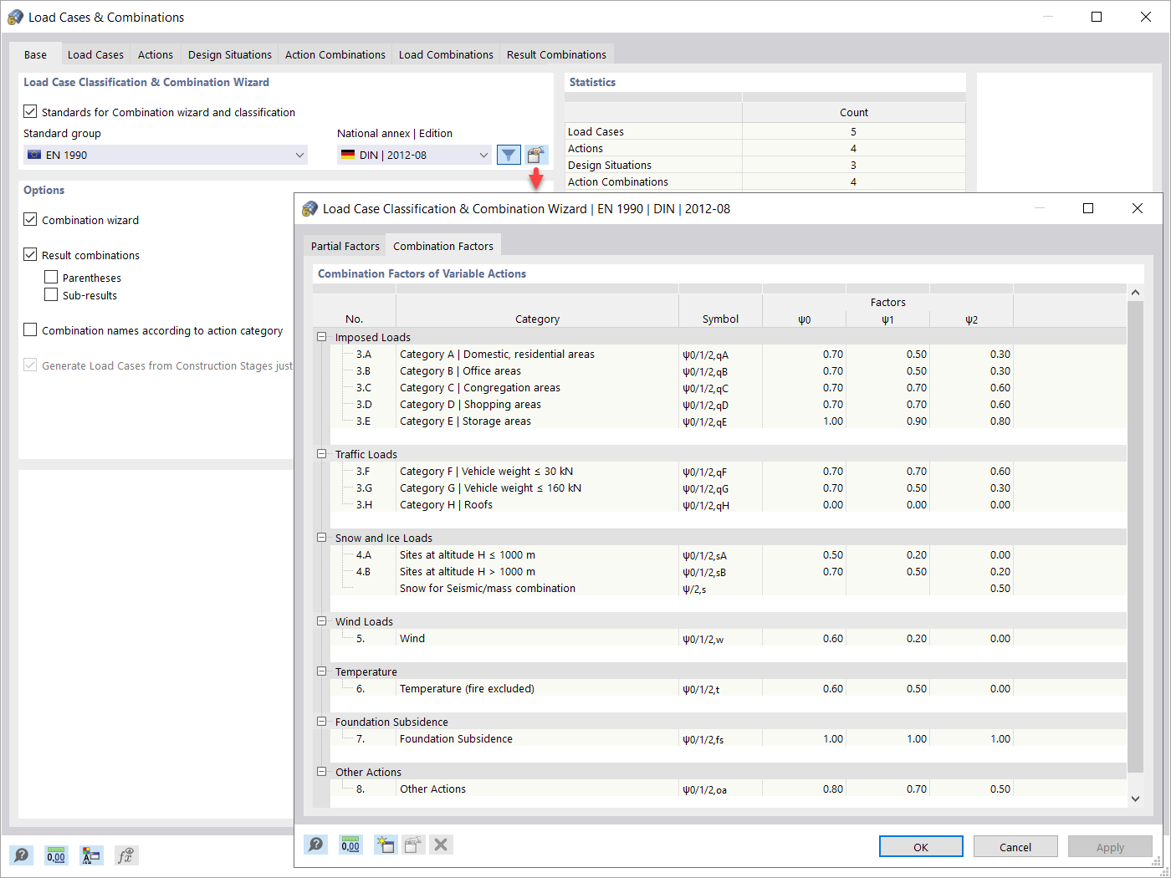Image resolution: width=1171 pixels, height=878 pixels.
Task: Collapse the Foundation Subsidence group
Action: pos(322,722)
